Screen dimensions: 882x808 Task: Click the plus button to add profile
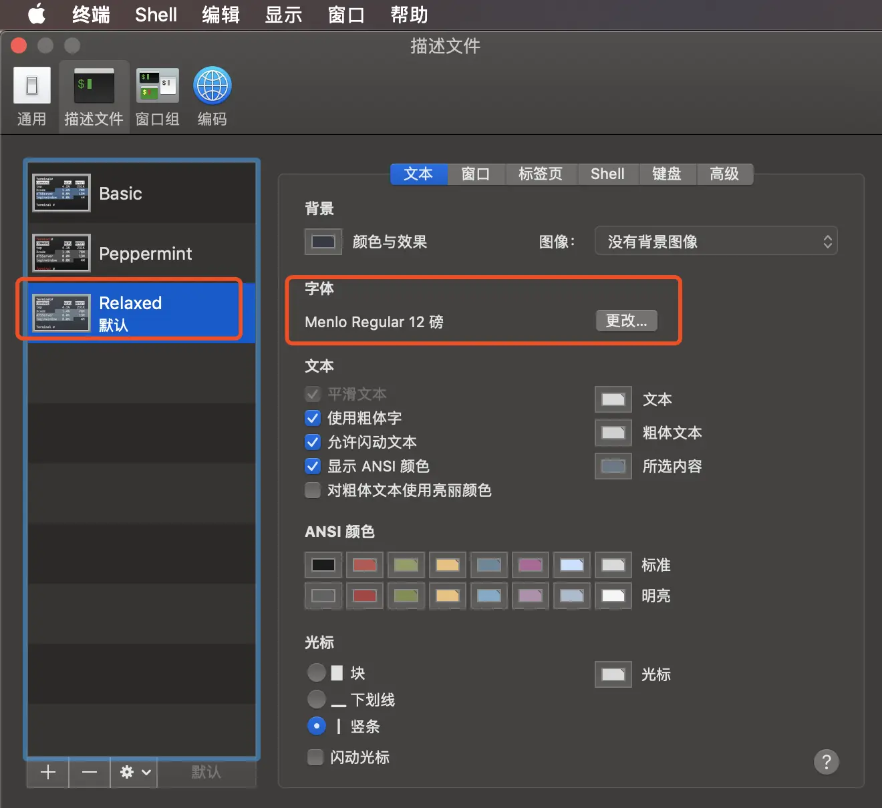click(x=48, y=773)
